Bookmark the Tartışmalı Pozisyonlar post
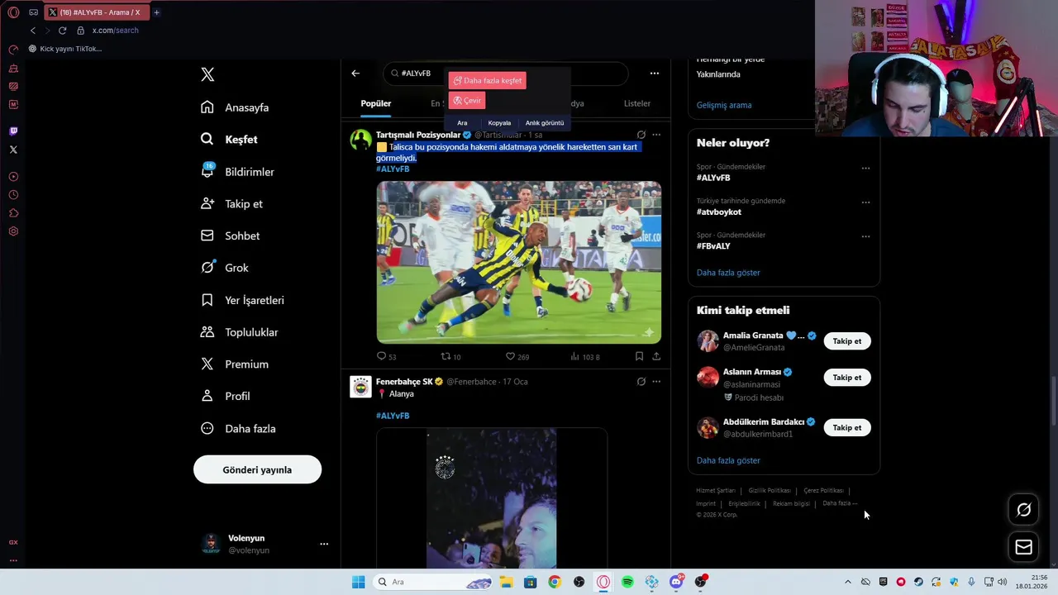The height and width of the screenshot is (595, 1058). 639,356
